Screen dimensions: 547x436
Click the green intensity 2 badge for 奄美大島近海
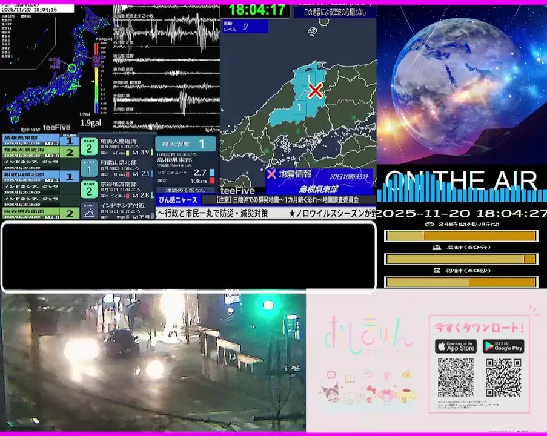coord(89,147)
